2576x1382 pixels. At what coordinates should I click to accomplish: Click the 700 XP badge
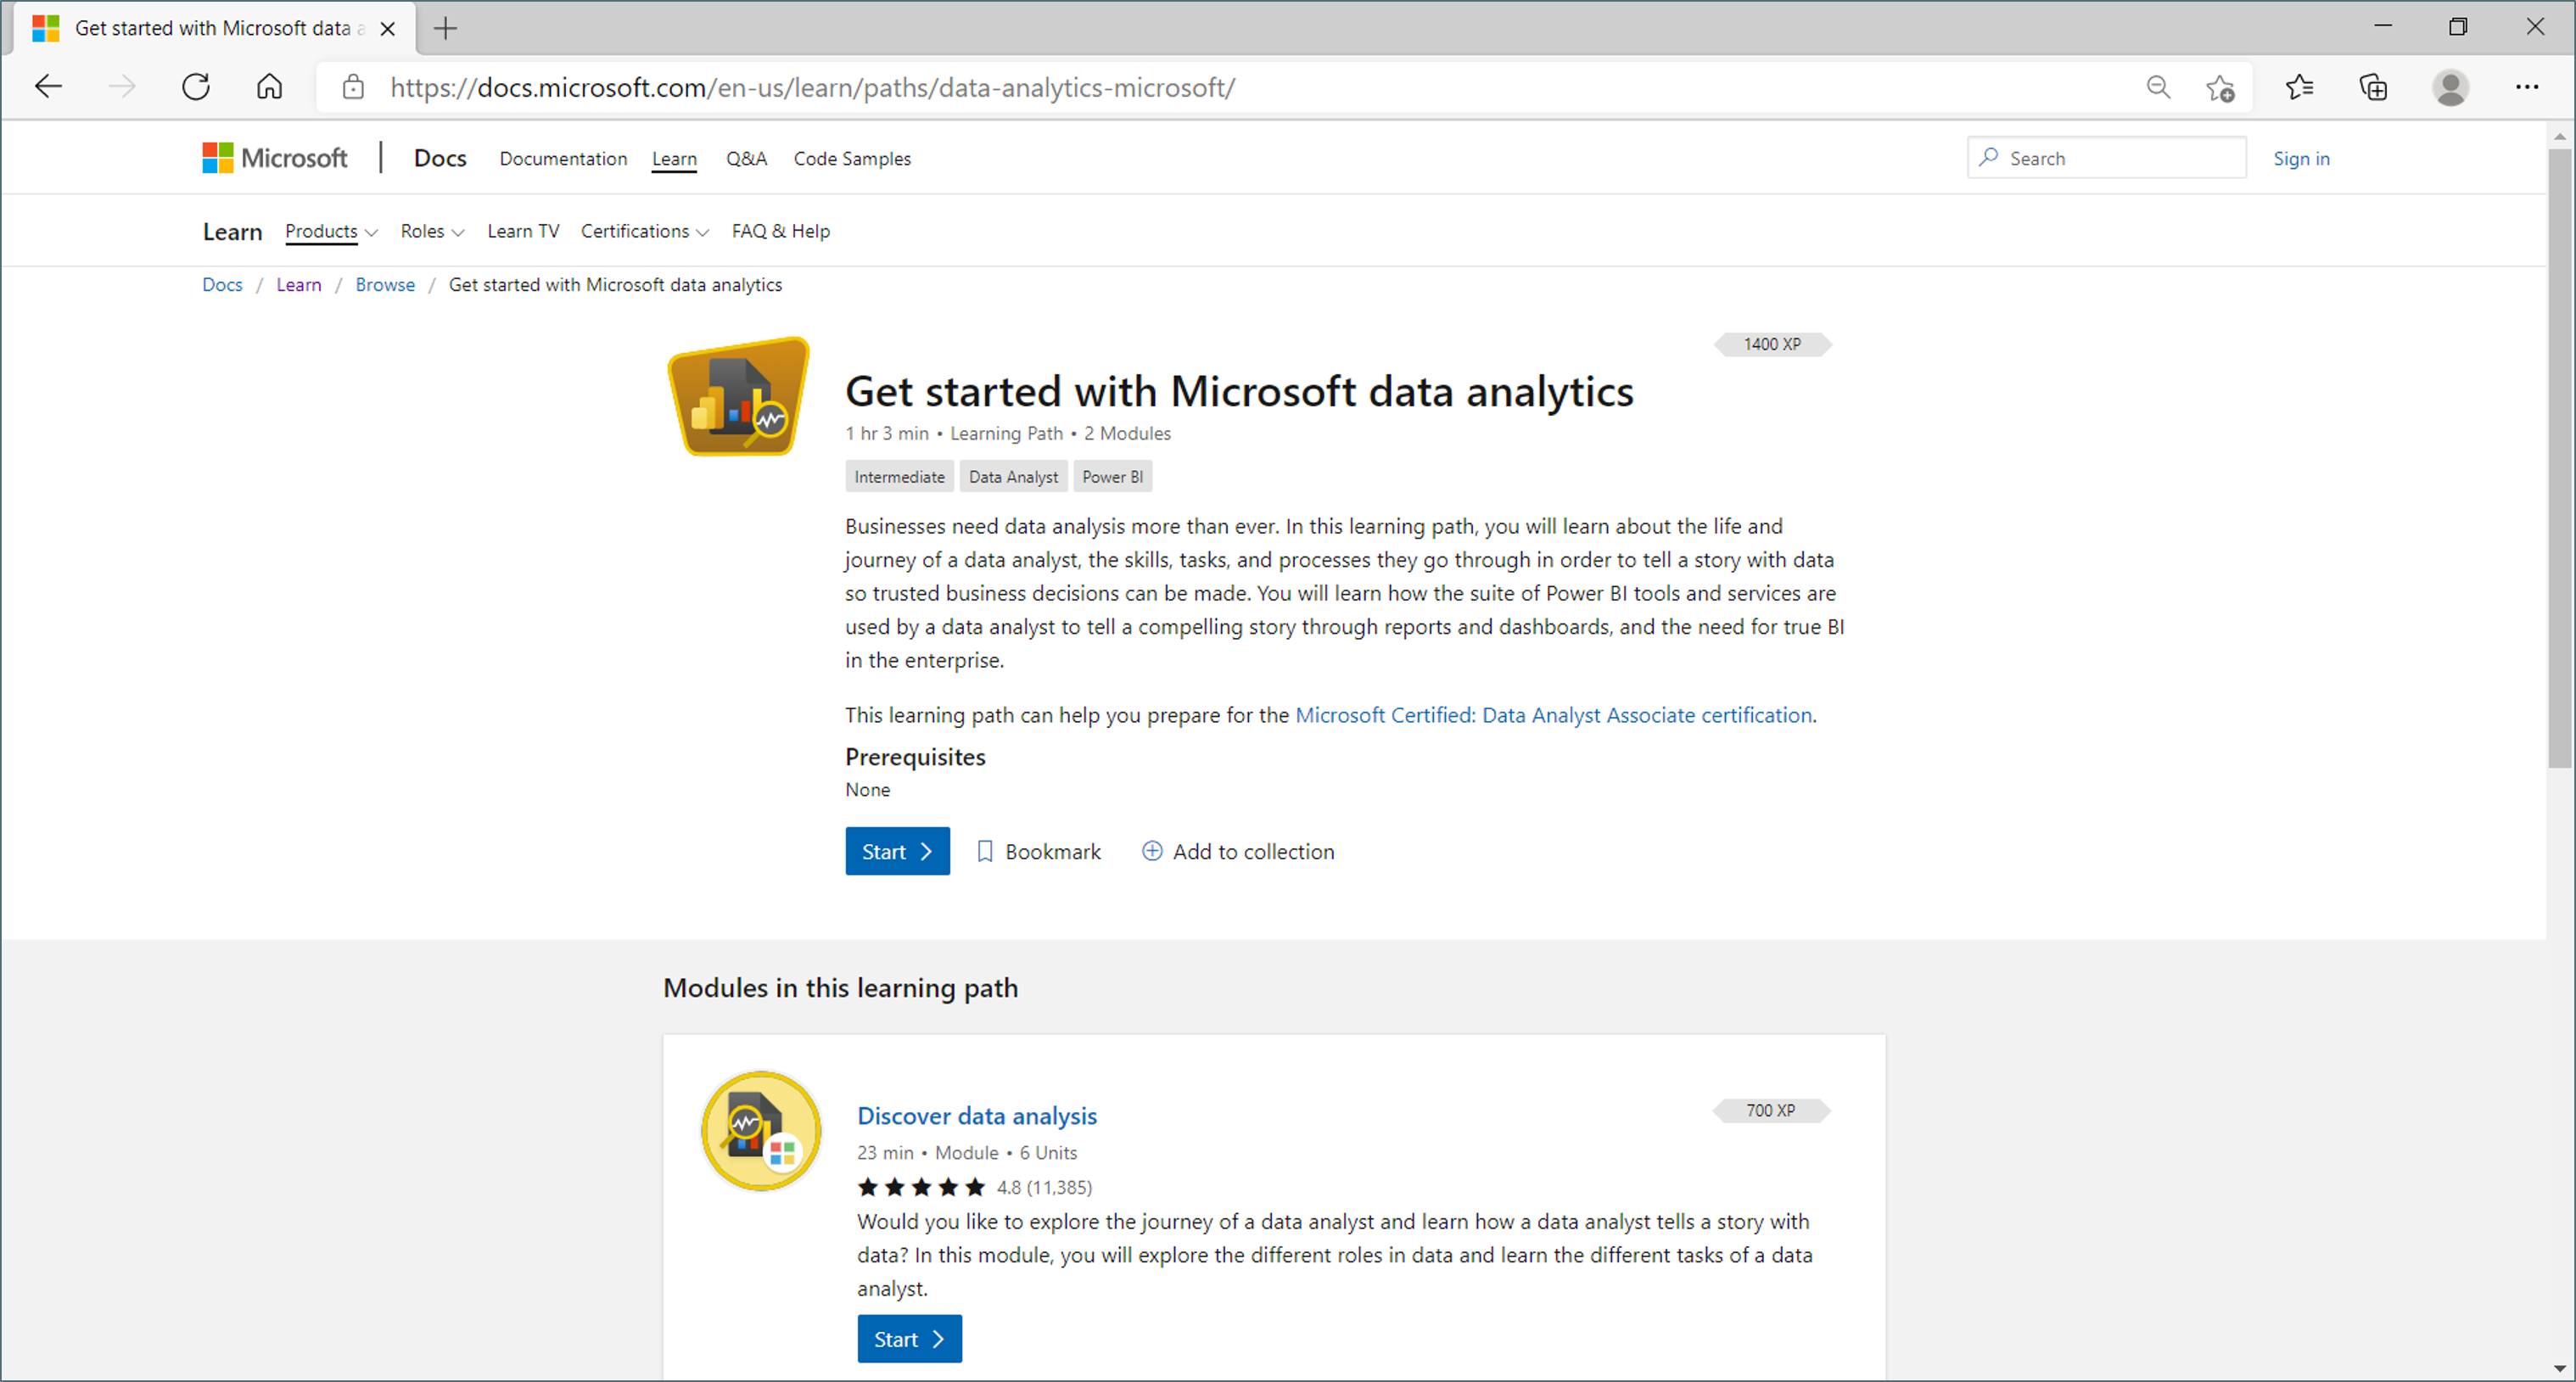[x=1771, y=1110]
